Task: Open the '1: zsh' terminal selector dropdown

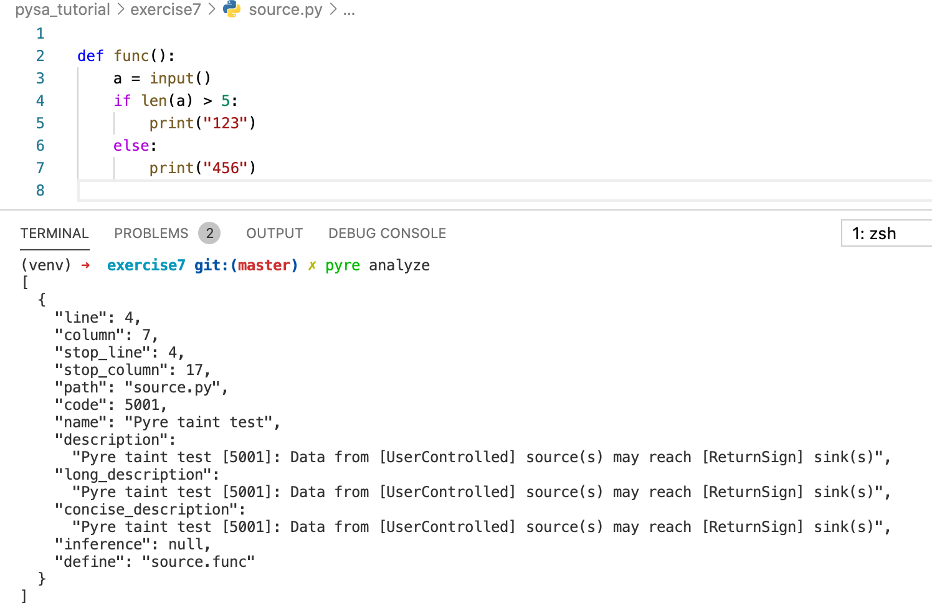Action: (x=887, y=234)
